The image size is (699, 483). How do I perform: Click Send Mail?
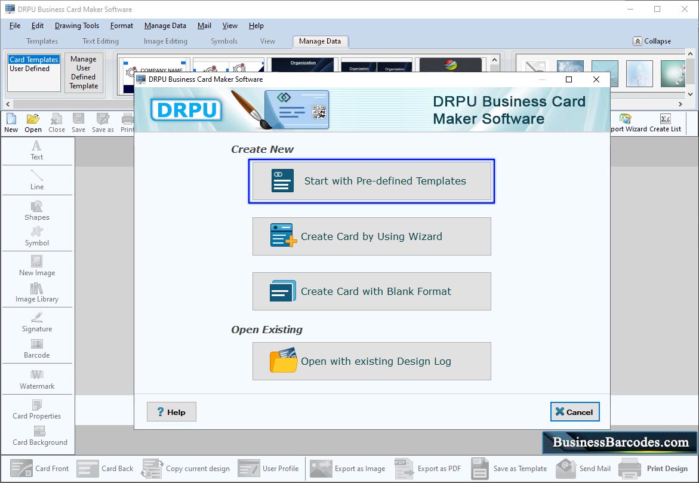pyautogui.click(x=583, y=468)
